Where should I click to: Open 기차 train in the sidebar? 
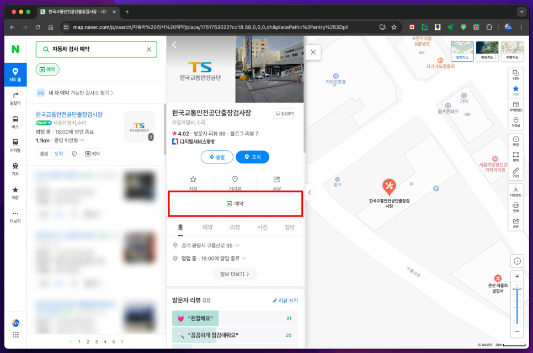pos(15,169)
